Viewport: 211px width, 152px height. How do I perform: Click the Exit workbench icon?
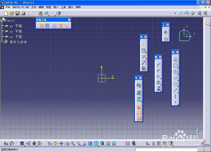pyautogui.click(x=166, y=39)
